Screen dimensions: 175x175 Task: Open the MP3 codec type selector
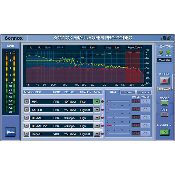coord(41,102)
